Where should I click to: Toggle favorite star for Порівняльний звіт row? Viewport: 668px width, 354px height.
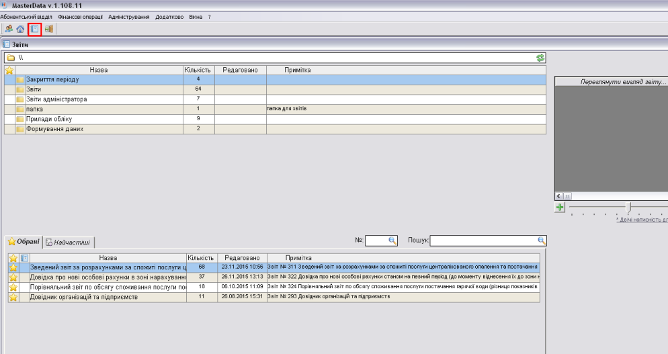pyautogui.click(x=13, y=287)
